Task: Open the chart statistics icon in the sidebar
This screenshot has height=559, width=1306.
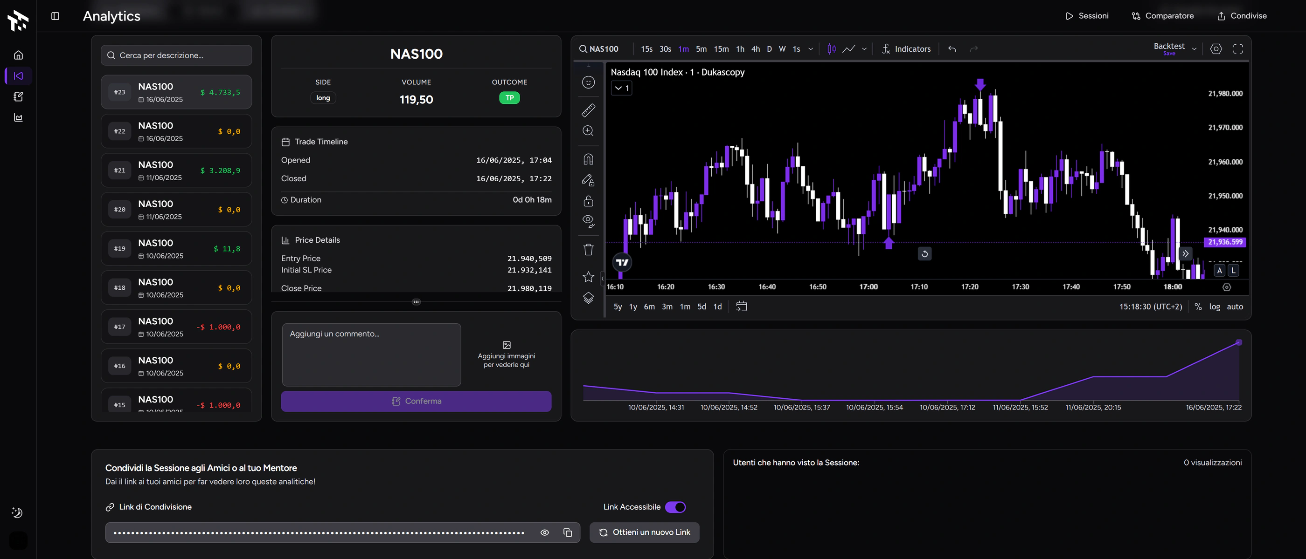Action: coord(18,117)
